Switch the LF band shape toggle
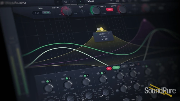 (49, 81)
